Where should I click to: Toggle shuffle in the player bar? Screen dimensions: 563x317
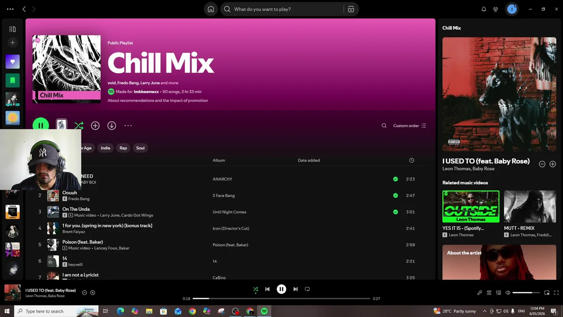coord(256,289)
